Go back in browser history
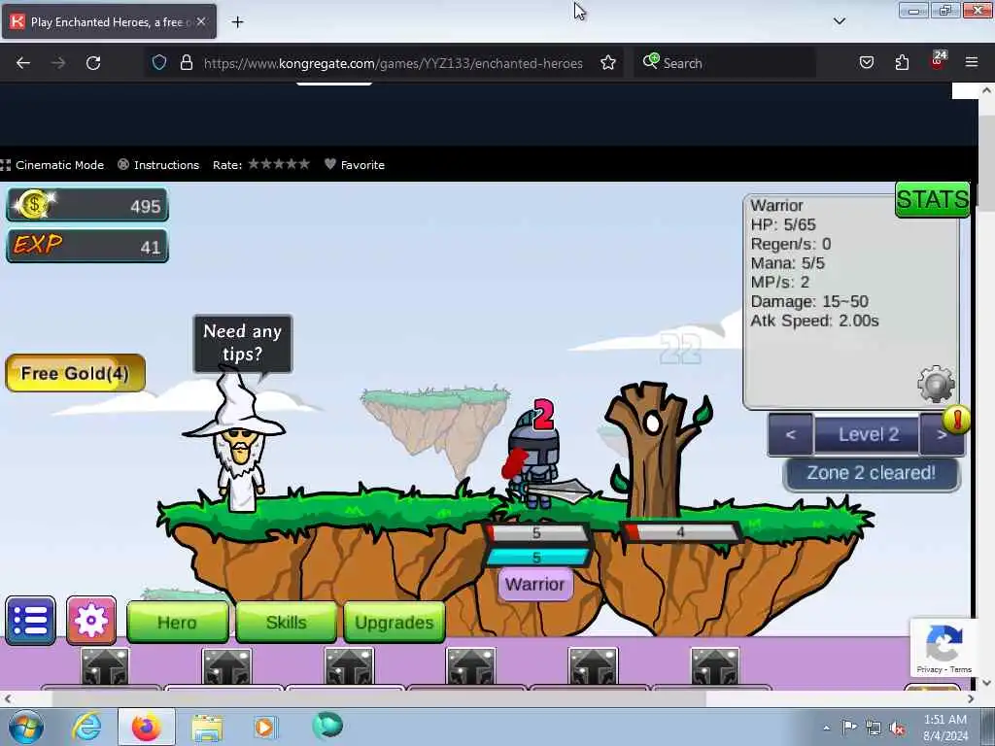The height and width of the screenshot is (746, 995). click(23, 63)
